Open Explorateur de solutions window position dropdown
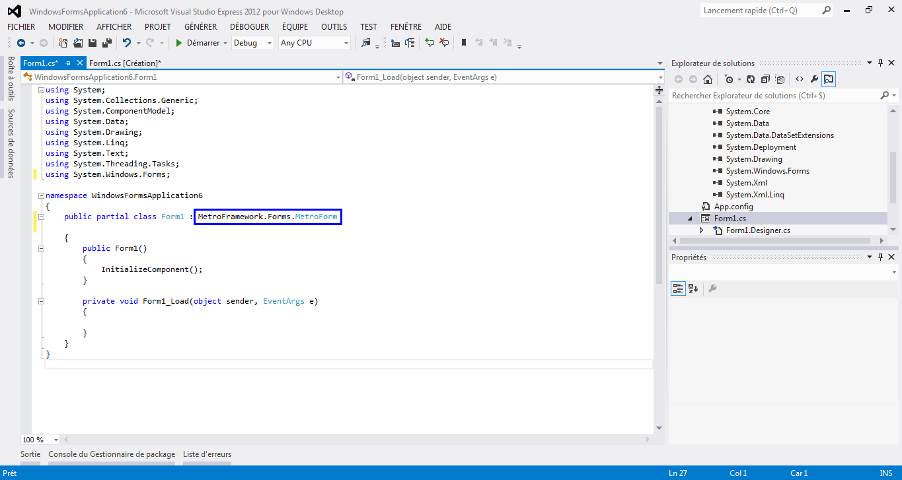The width and height of the screenshot is (902, 480). point(869,63)
